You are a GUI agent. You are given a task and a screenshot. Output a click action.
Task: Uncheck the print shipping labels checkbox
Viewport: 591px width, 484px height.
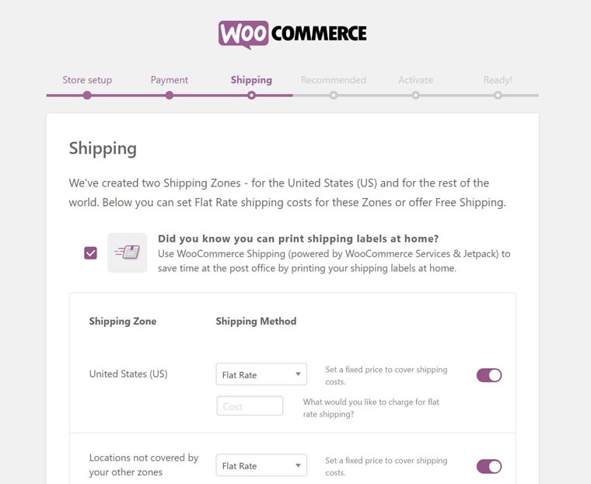pyautogui.click(x=91, y=252)
